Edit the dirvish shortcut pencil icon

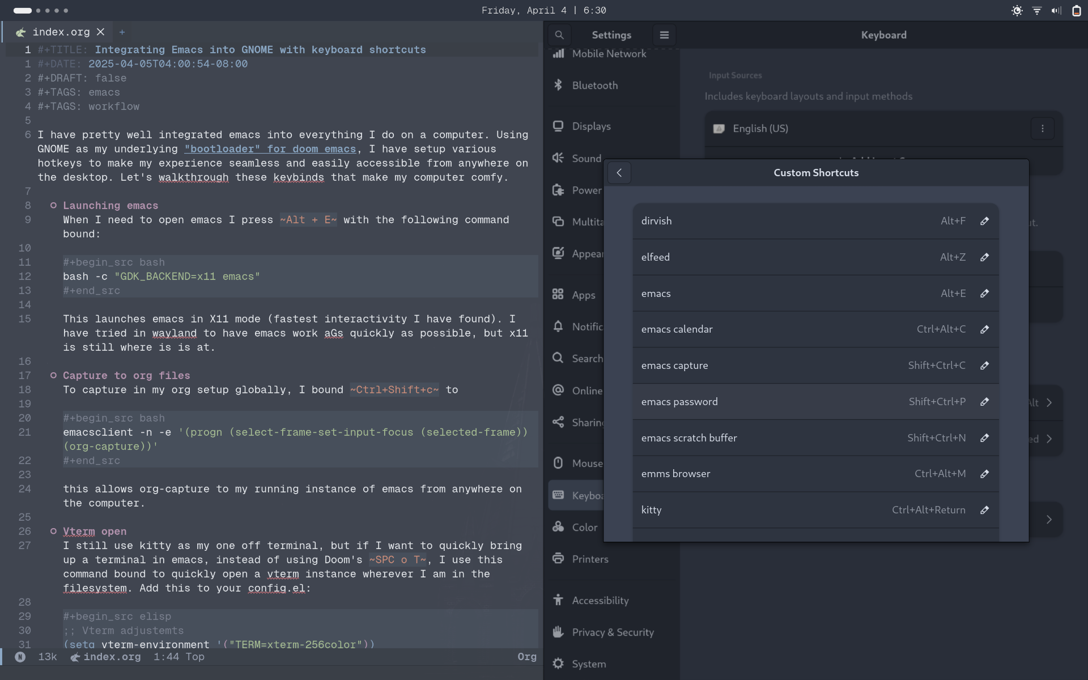[x=984, y=221]
